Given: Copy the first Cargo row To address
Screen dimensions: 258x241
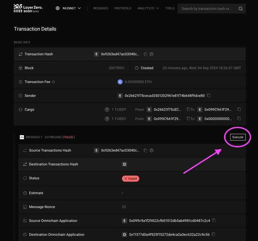Looking at the screenshot, I should tap(239, 109).
